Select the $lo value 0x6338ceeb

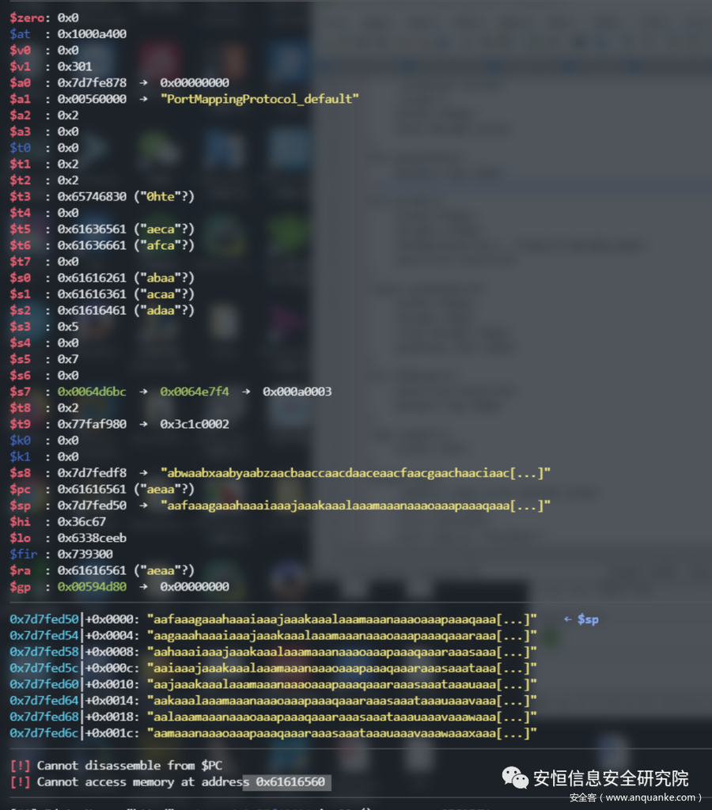click(92, 538)
